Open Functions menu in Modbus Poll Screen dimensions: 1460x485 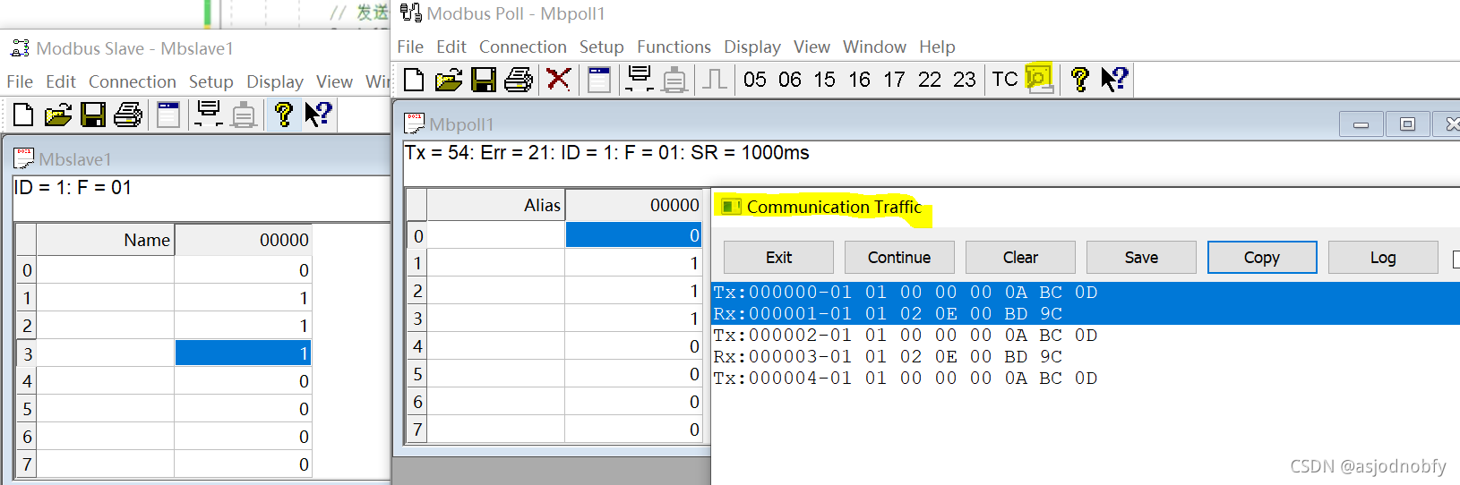pos(674,47)
